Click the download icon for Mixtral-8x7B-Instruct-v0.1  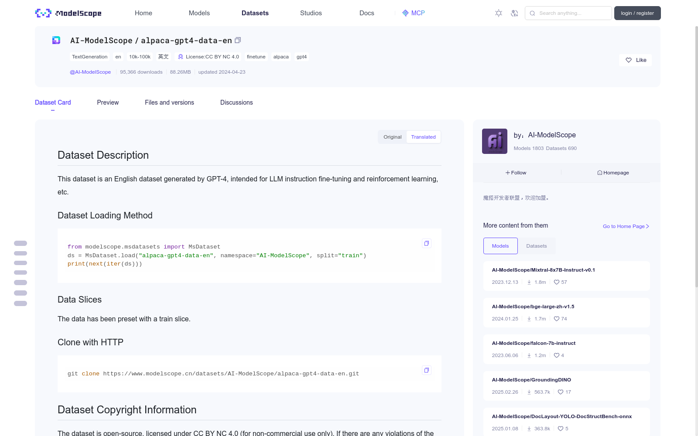529,282
